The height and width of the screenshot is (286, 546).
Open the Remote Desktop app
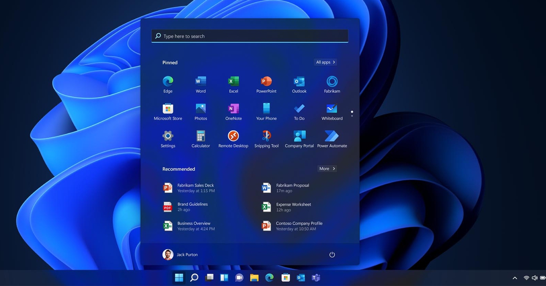[233, 139]
